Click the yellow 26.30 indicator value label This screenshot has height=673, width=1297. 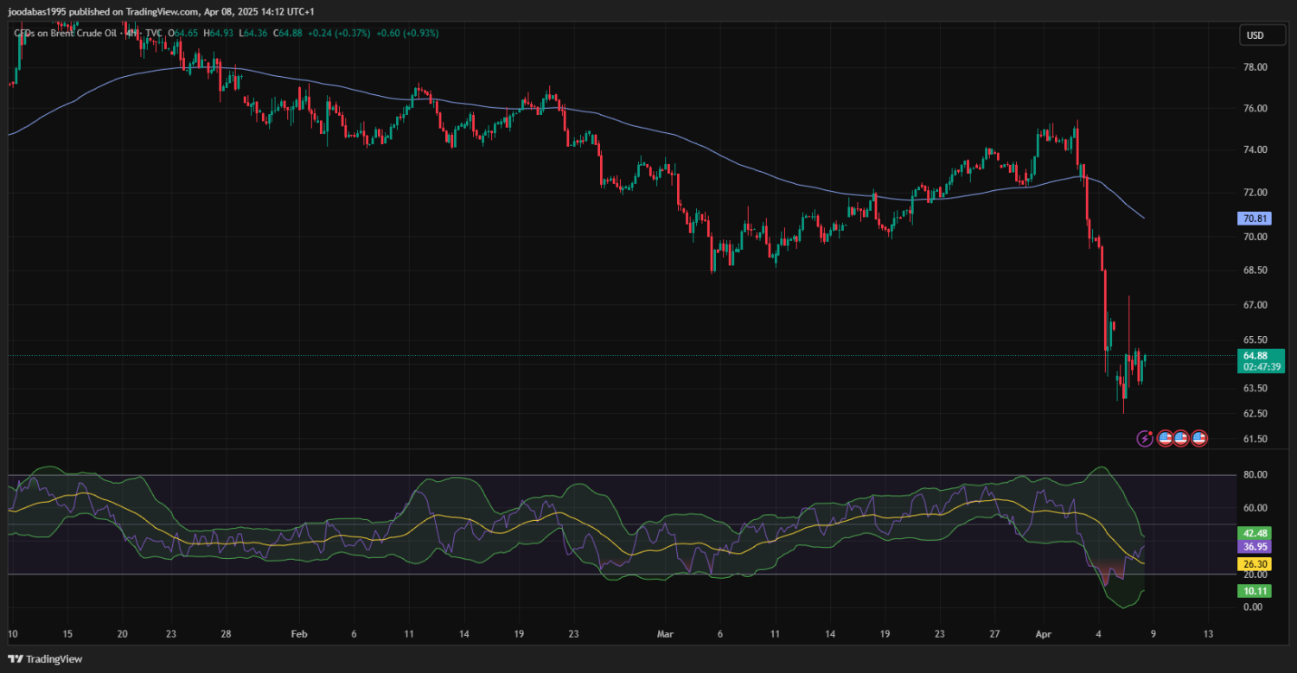pos(1255,564)
